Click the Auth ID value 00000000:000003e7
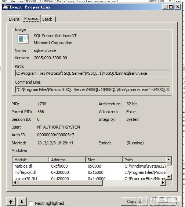 [x=56, y=135]
